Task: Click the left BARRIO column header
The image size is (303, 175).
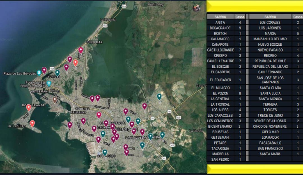Action: pos(220,17)
